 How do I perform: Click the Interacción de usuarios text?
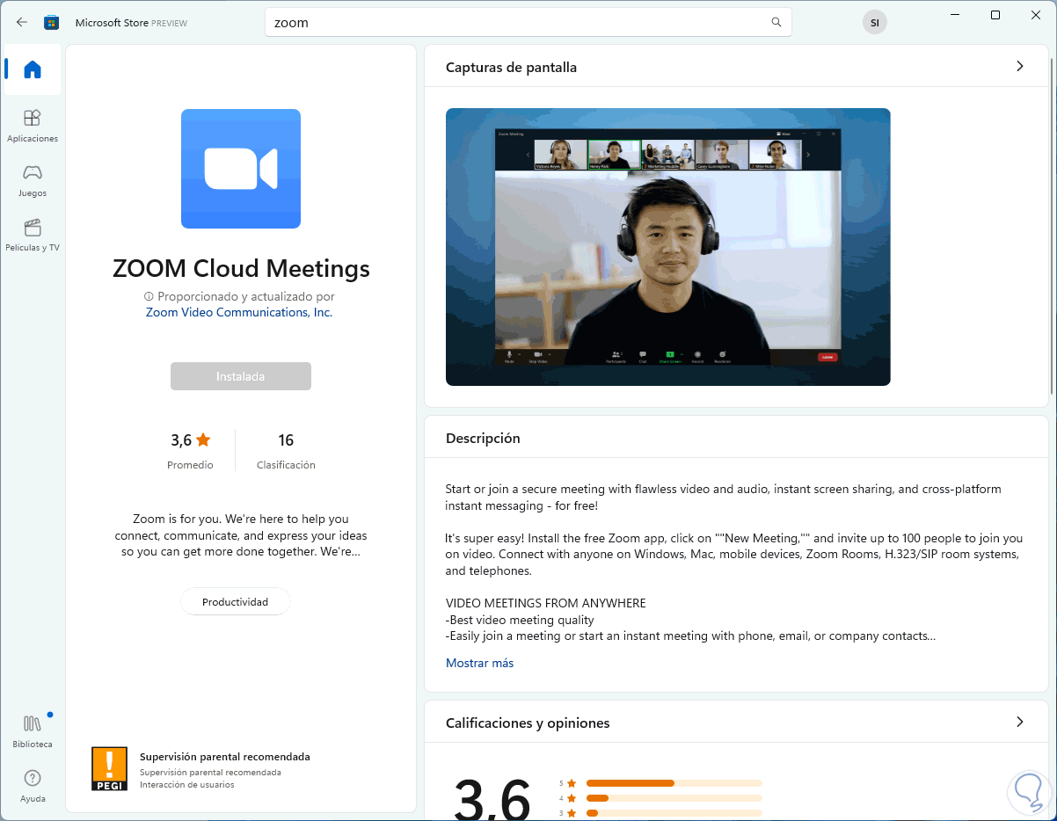click(x=187, y=785)
